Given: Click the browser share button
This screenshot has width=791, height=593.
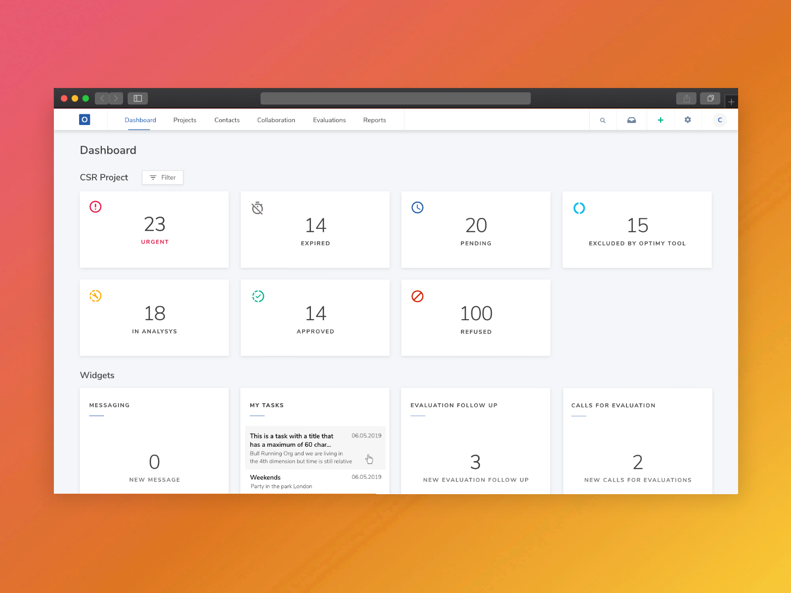Looking at the screenshot, I should point(686,98).
